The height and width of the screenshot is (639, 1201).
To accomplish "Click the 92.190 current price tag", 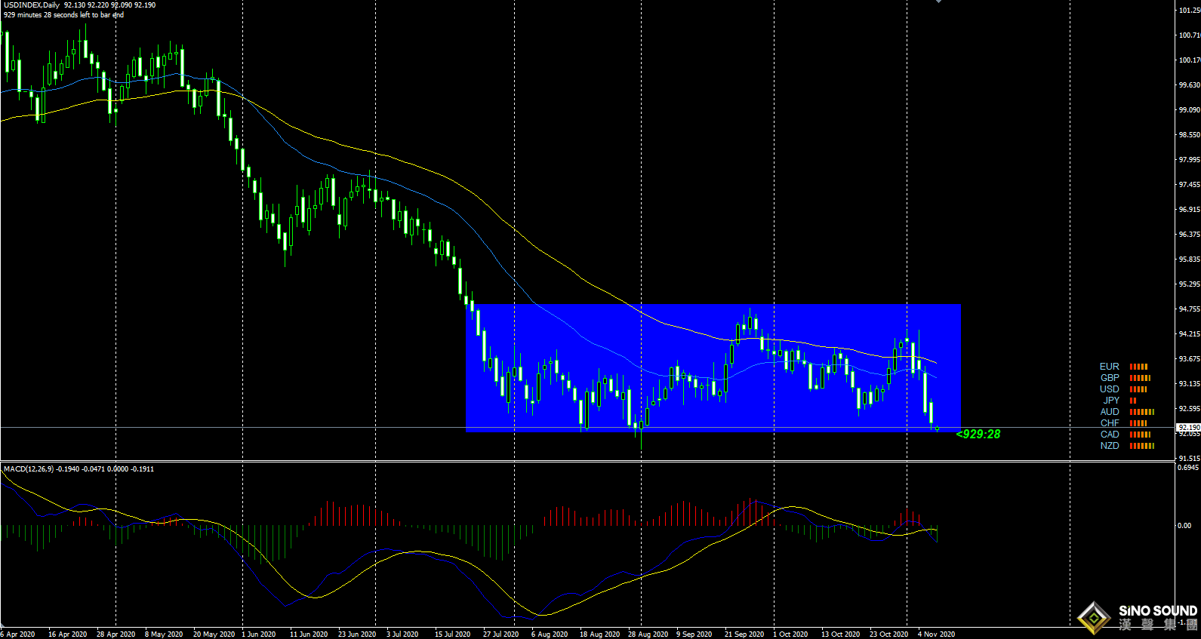I will pos(1188,427).
